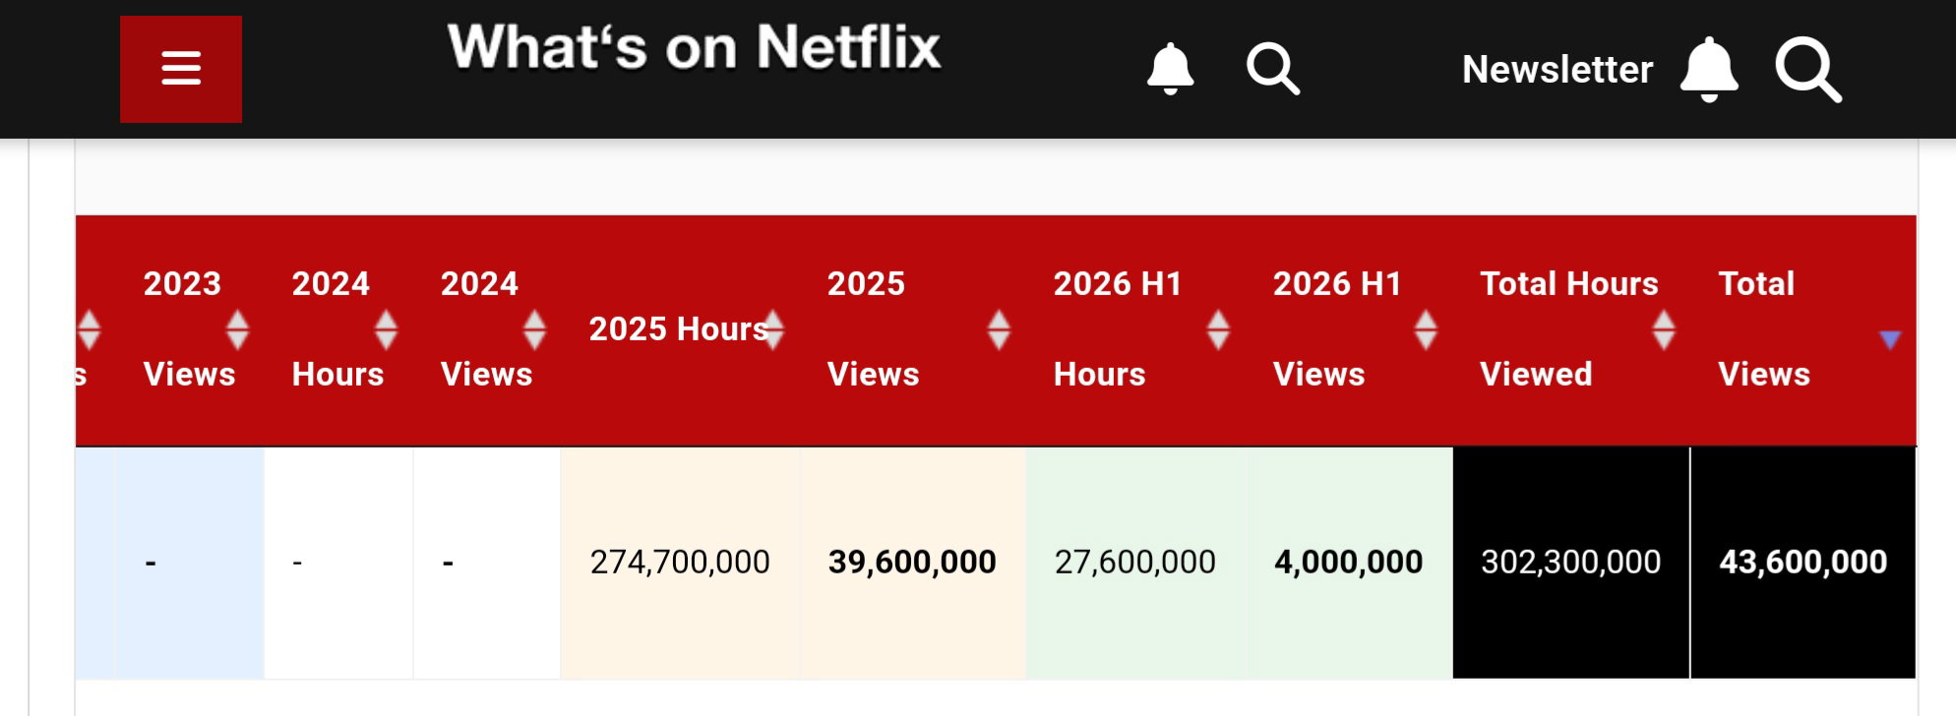Click the smaller notification bell icon
Viewport: 1956px width, 716px height.
click(x=1170, y=69)
